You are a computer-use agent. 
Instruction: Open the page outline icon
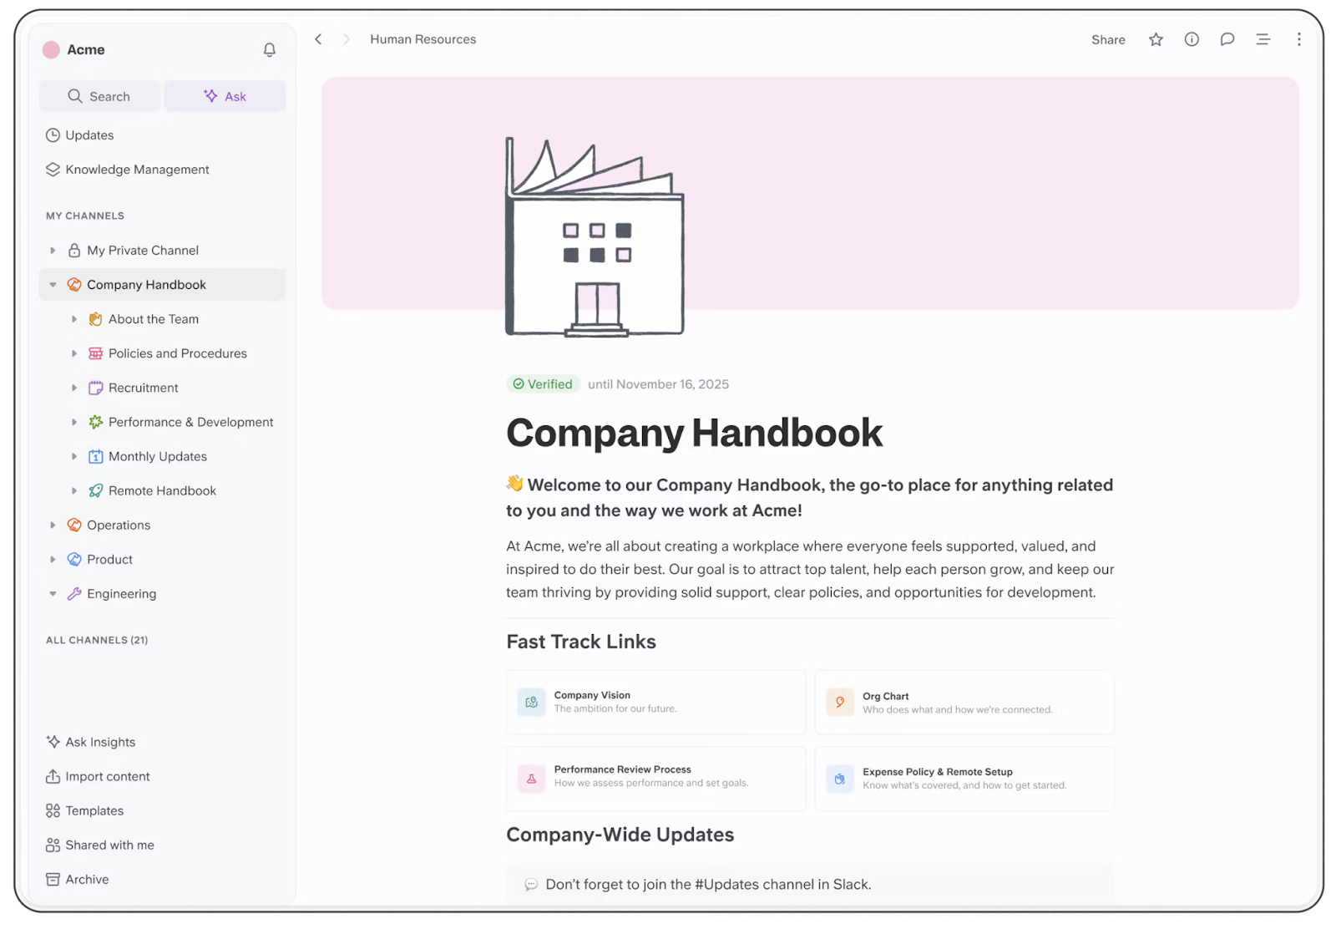[x=1263, y=39]
